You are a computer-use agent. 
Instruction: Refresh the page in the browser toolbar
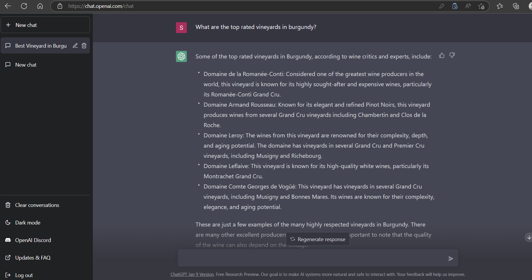[24, 6]
